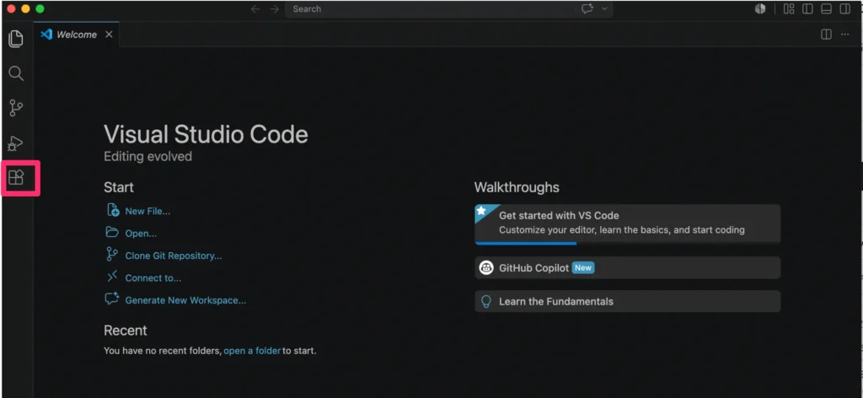Click the New badge on GitHub Copilot
863x398 pixels.
point(583,268)
